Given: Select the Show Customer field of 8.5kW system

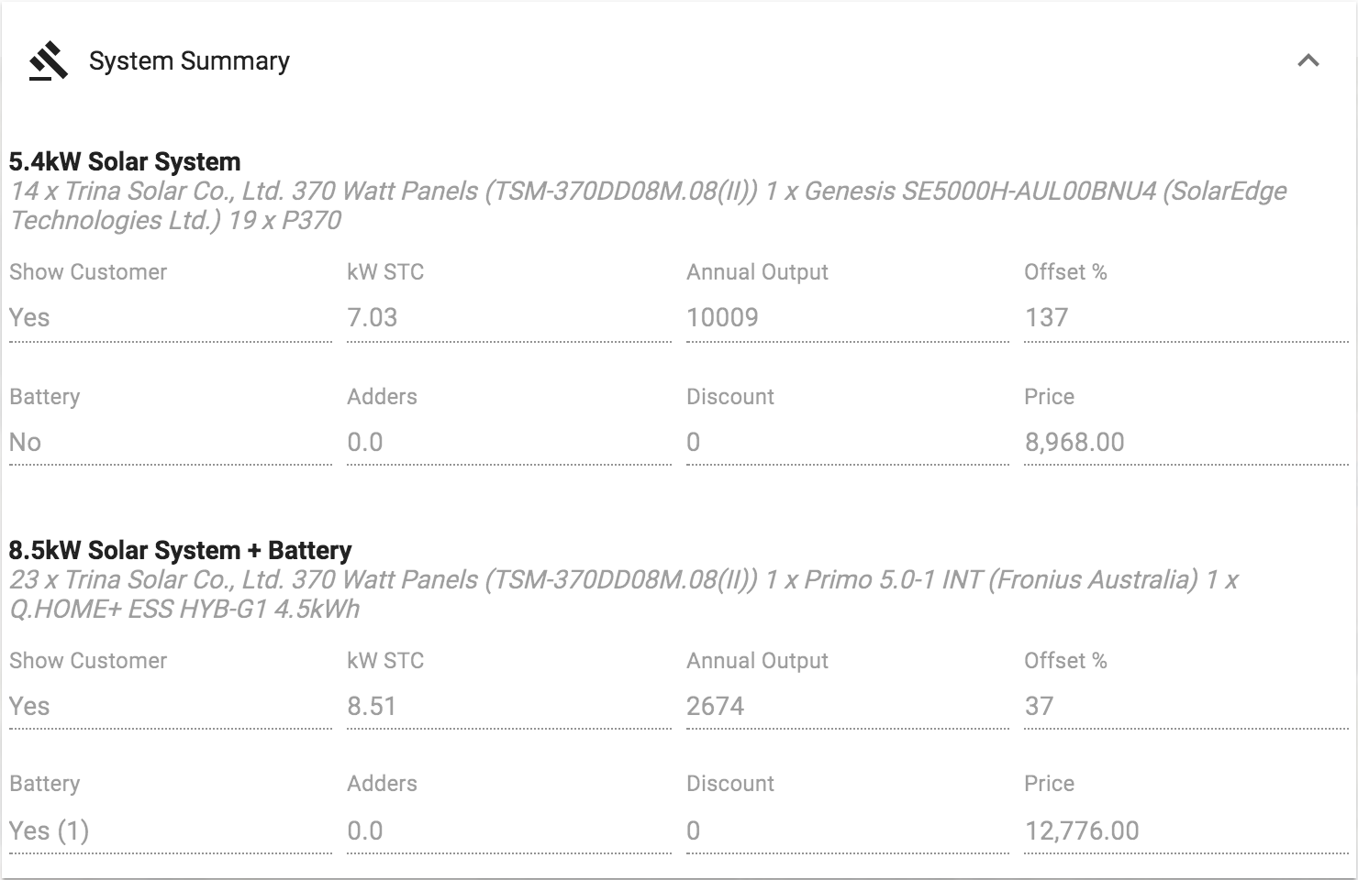Looking at the screenshot, I should pos(171,706).
